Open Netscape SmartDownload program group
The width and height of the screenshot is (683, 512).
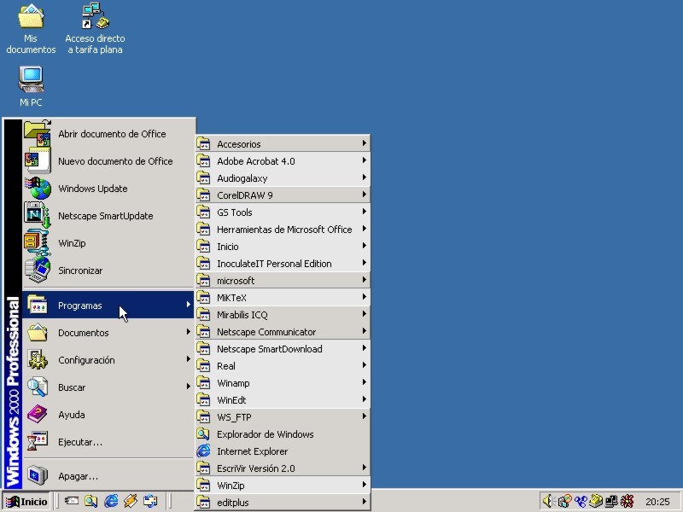tap(283, 349)
